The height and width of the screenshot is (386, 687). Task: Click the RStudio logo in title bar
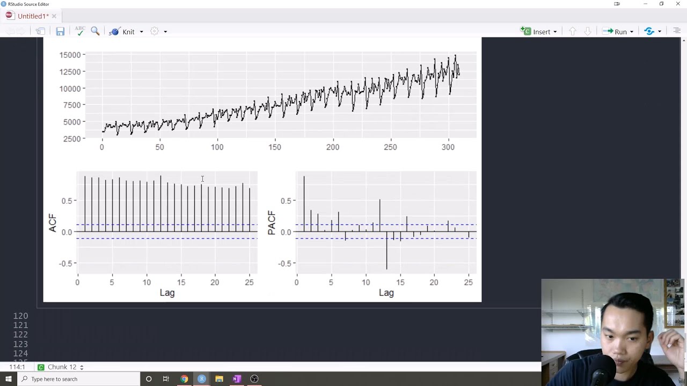point(4,4)
